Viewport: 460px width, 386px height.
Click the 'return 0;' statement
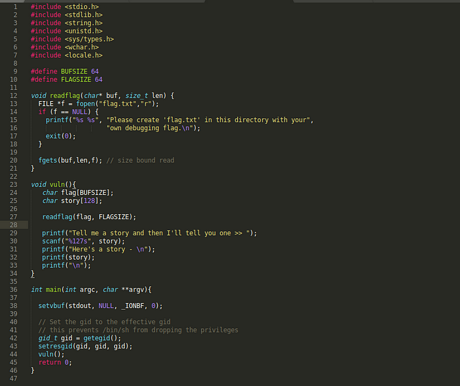point(55,362)
